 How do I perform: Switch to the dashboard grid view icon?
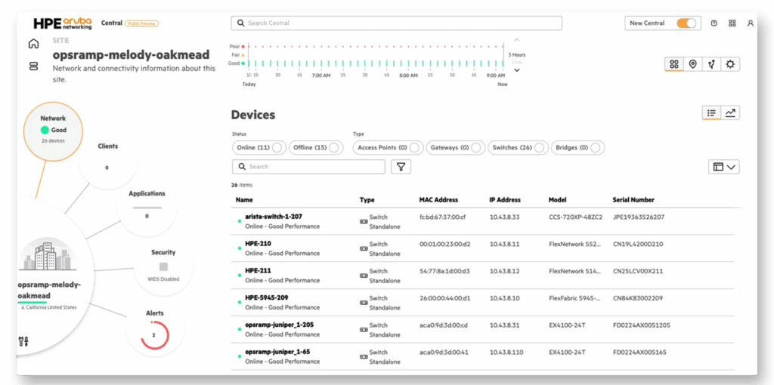[x=674, y=64]
